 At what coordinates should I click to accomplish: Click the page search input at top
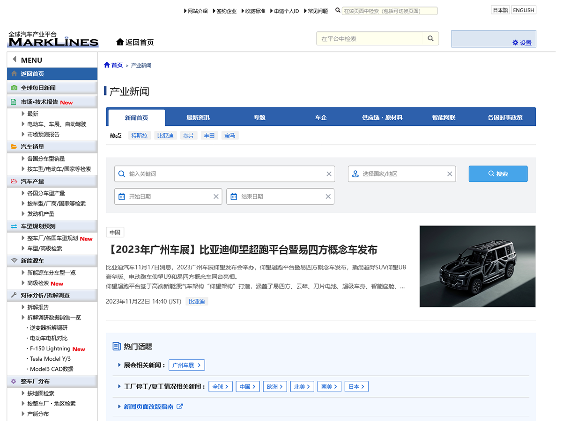tap(390, 11)
